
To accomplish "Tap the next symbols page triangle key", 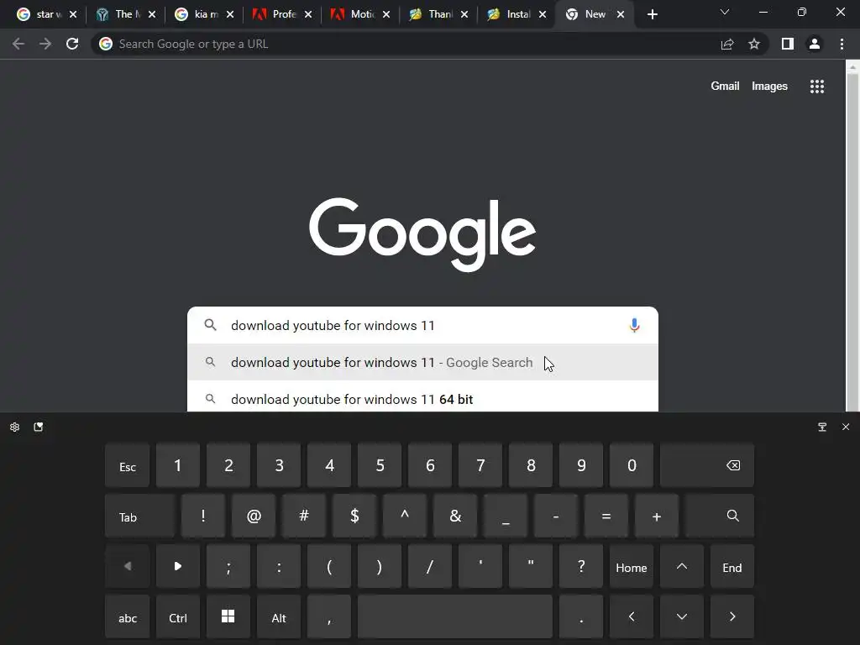I will point(178,567).
